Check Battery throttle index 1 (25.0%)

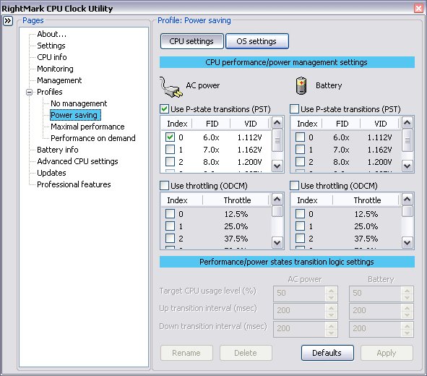coord(300,226)
